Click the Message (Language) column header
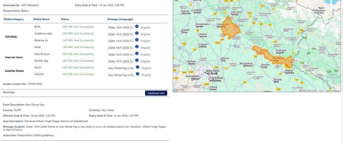The height and width of the screenshot is (143, 343). (120, 19)
